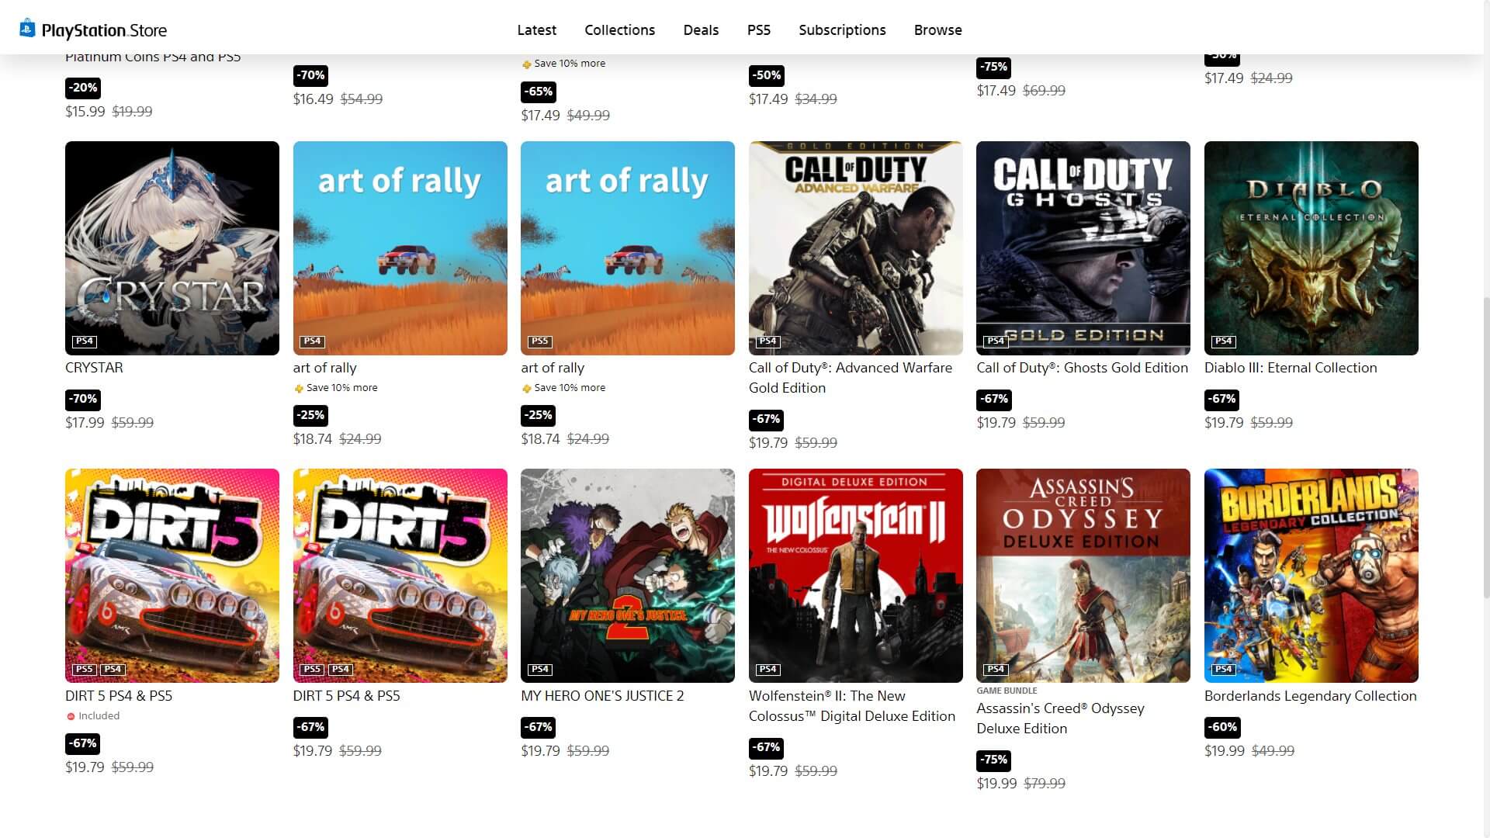Open the MY HERO ONE'S JUSTICE 2 title link
The image size is (1490, 838).
coord(602,696)
